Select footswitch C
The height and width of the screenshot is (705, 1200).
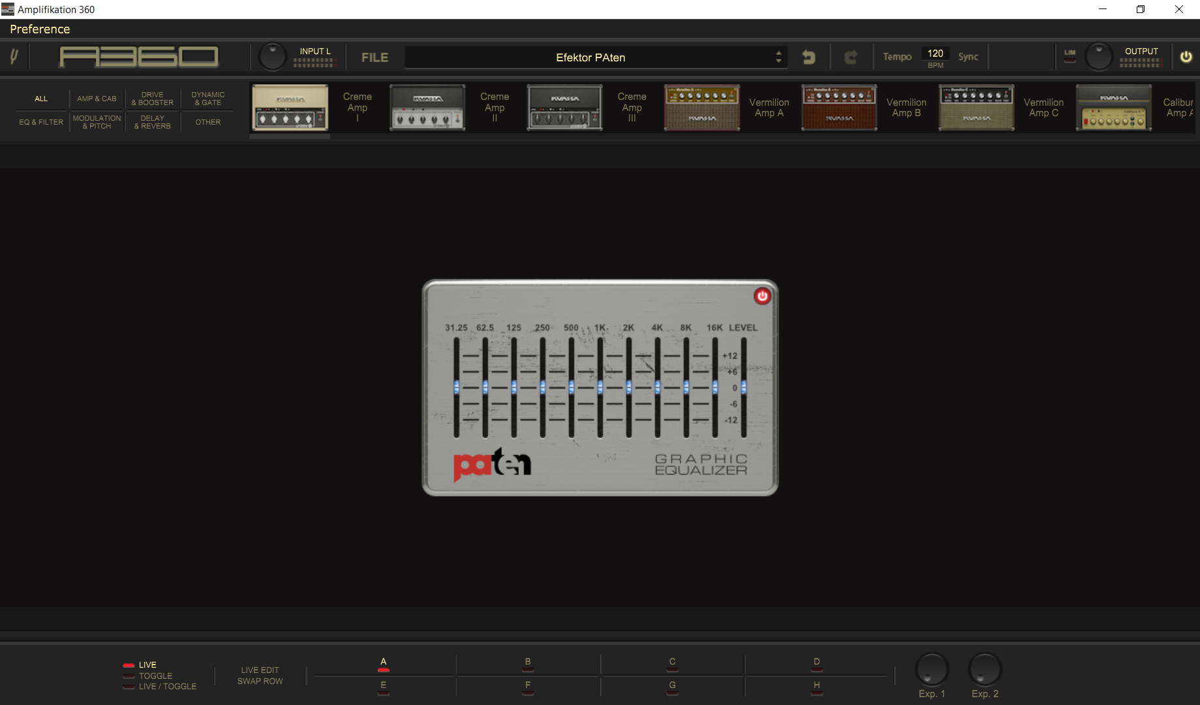click(x=672, y=665)
